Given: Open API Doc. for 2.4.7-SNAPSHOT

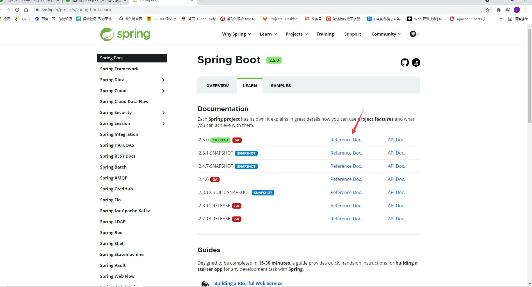Looking at the screenshot, I should [396, 166].
